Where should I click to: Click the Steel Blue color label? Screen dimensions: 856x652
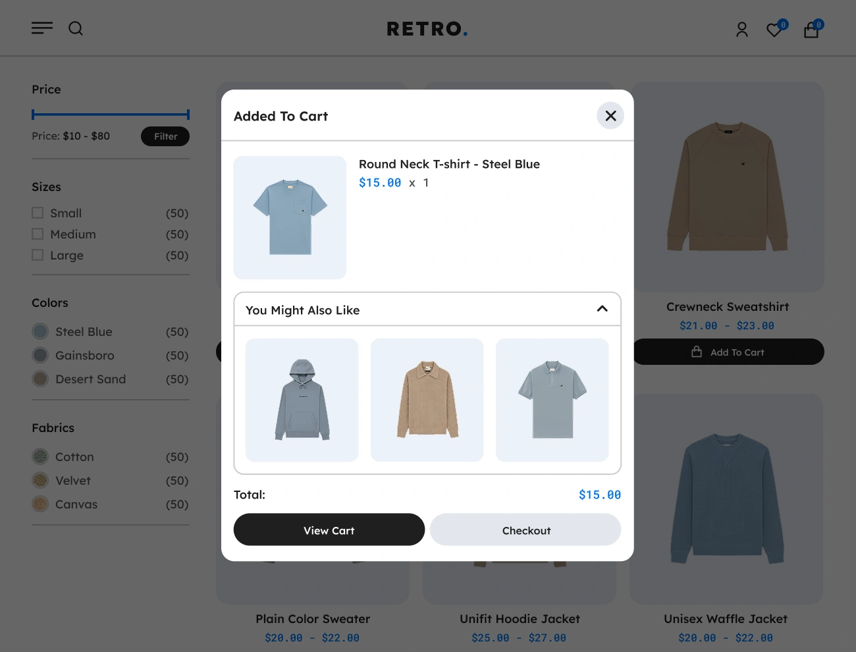pyautogui.click(x=84, y=331)
